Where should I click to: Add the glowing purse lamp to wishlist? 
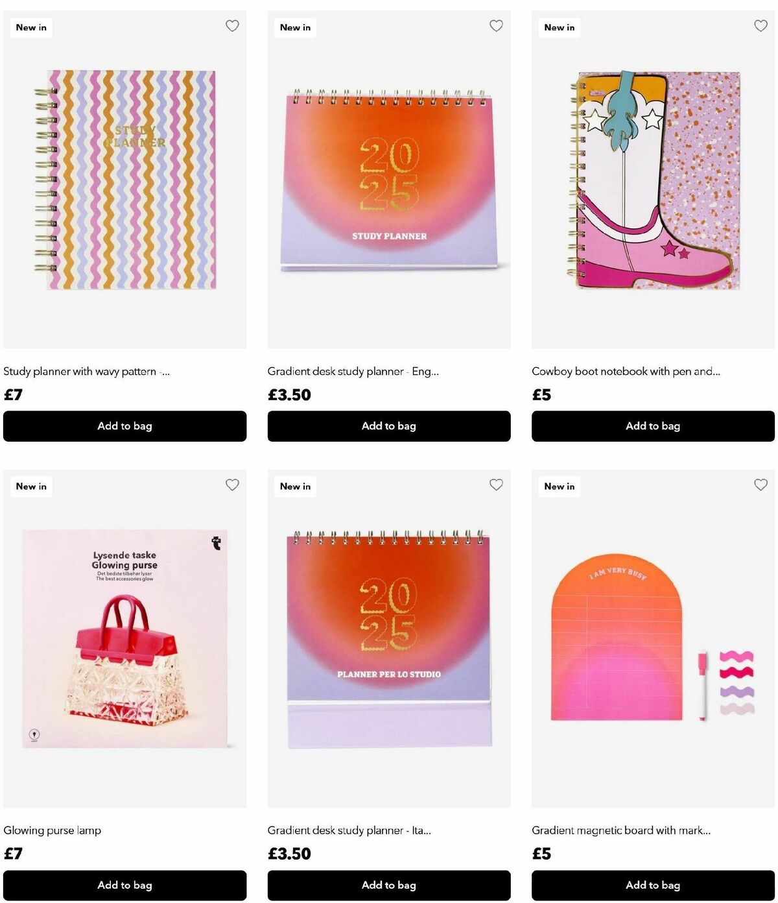pos(232,485)
